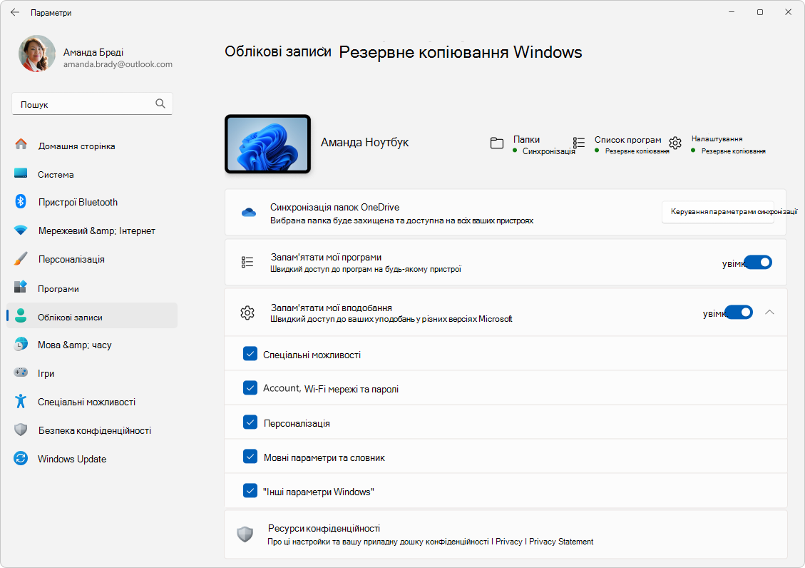Click the globe clock icon for Мова
Viewport: 805px width, 568px height.
click(21, 344)
